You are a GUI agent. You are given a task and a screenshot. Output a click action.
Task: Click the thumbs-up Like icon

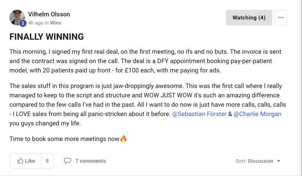[x=20, y=161]
